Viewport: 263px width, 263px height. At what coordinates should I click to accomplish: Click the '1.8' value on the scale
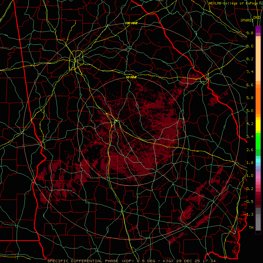[x=250, y=163]
